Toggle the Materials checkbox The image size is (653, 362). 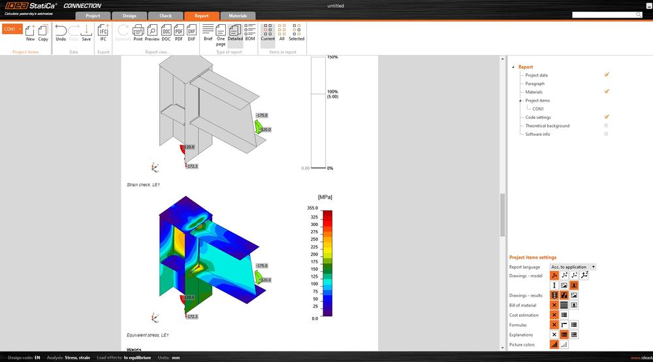click(607, 91)
